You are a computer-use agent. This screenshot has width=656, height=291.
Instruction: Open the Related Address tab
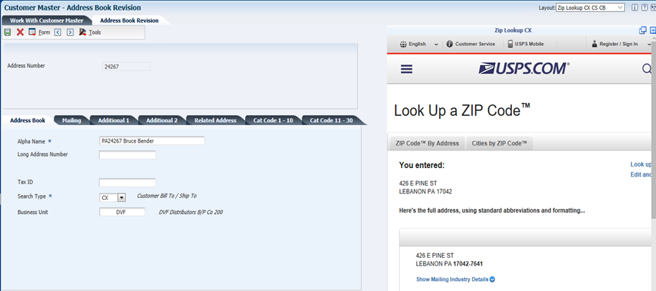[215, 120]
